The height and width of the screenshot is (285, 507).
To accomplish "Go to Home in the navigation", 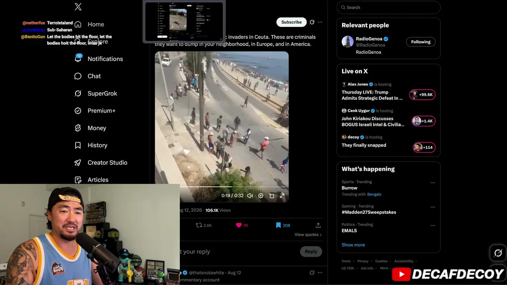I will click(96, 25).
